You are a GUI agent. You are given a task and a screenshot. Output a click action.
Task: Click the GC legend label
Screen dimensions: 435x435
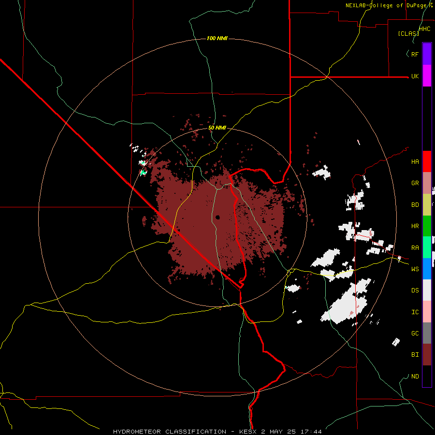415,333
